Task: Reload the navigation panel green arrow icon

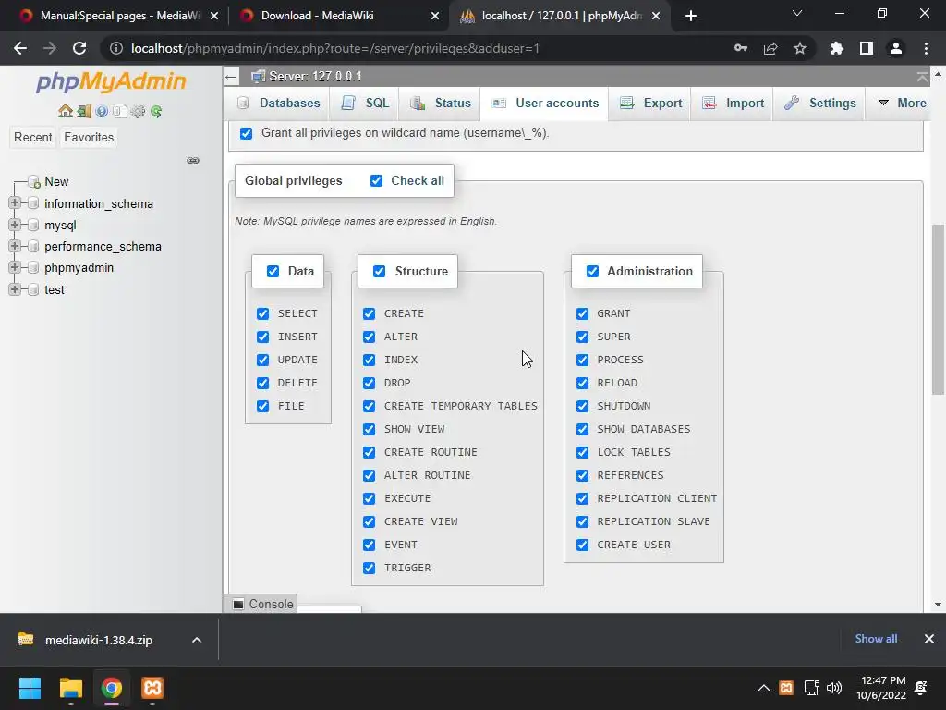Action: [x=156, y=111]
